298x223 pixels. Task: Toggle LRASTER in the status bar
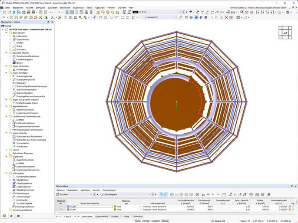point(156,221)
